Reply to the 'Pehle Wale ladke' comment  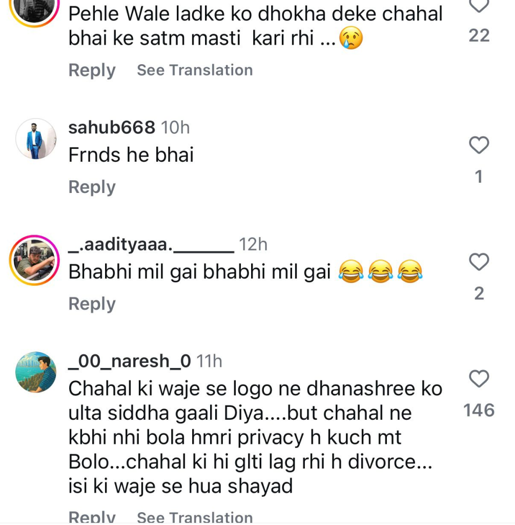[92, 70]
